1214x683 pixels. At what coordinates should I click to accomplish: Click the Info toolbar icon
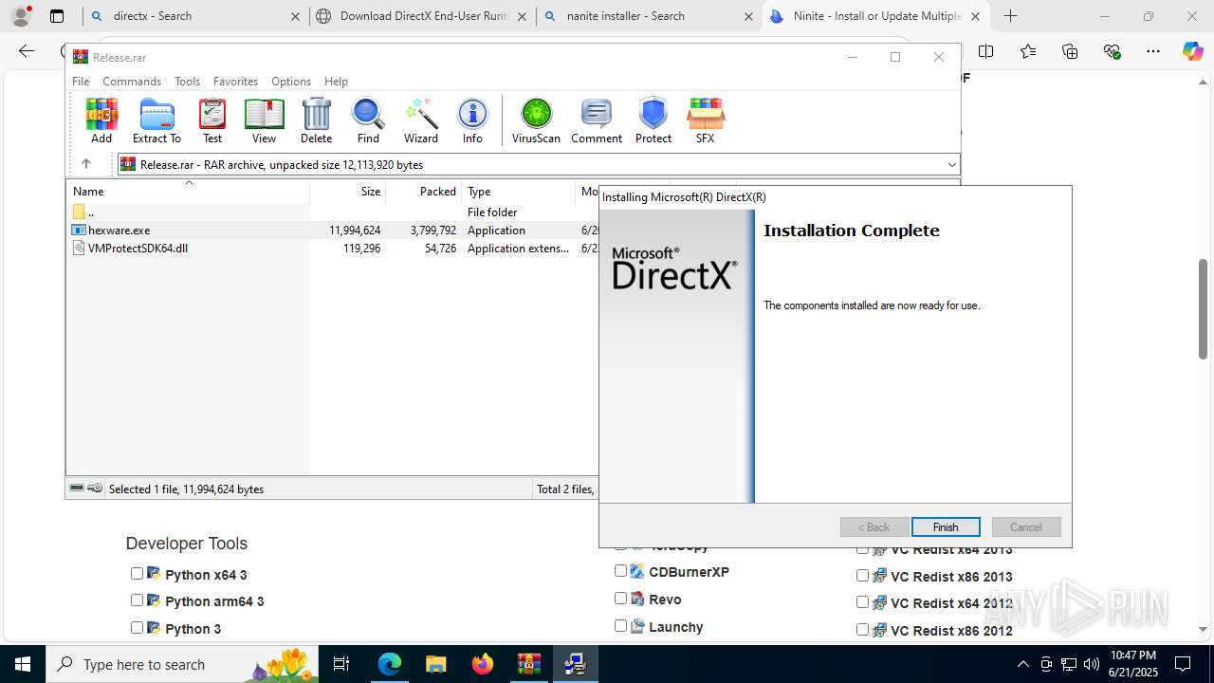(x=472, y=120)
